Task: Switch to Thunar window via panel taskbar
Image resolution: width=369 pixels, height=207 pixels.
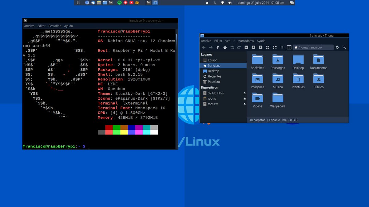Action: point(156,2)
